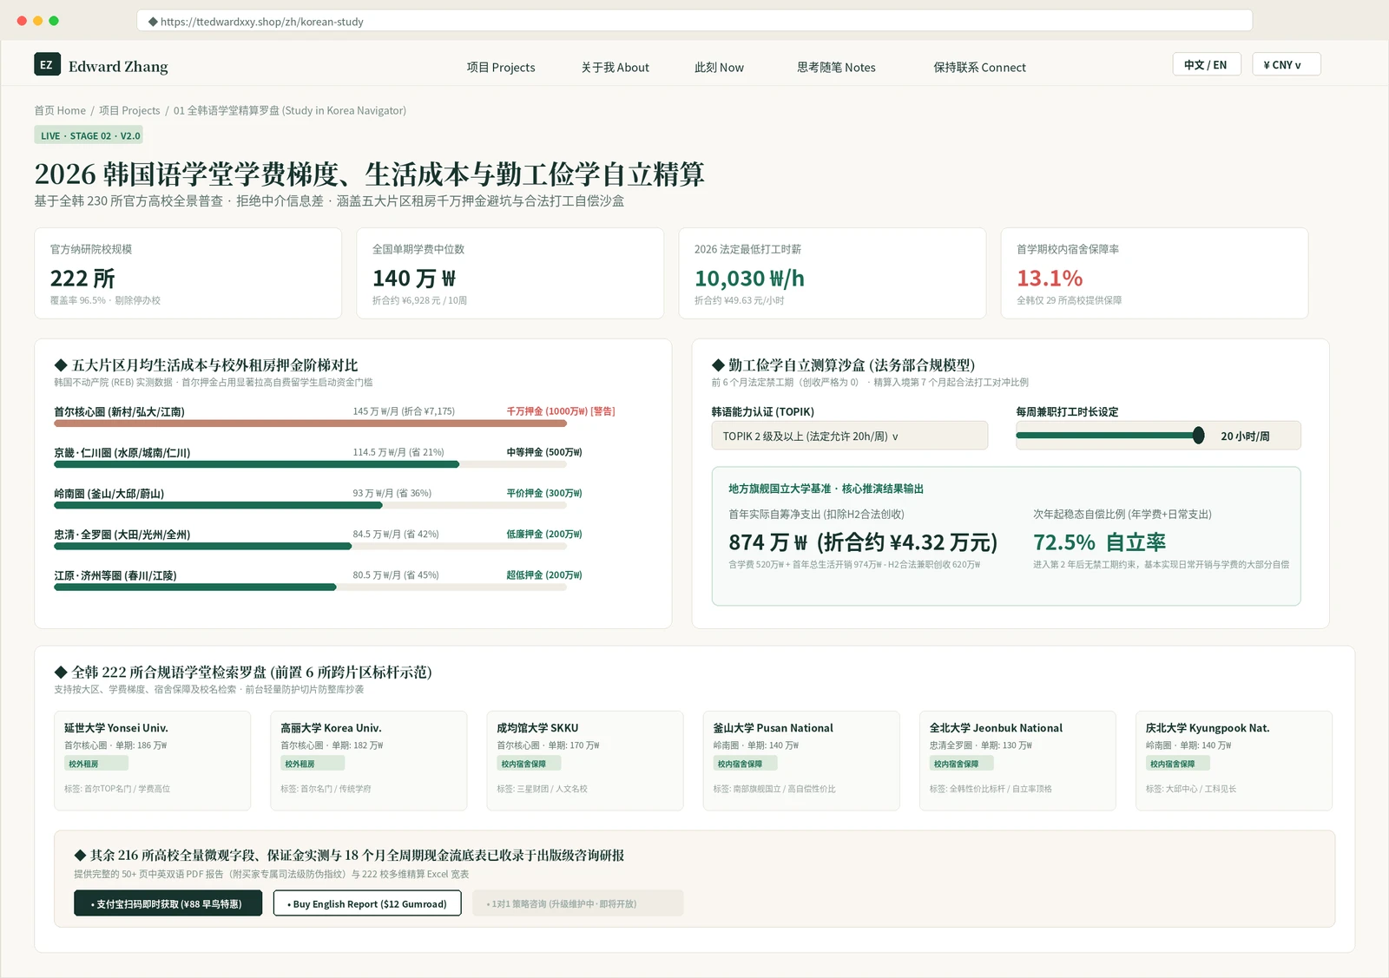Click 超低押金 (200万₩) label
This screenshot has width=1389, height=978.
pyautogui.click(x=544, y=574)
